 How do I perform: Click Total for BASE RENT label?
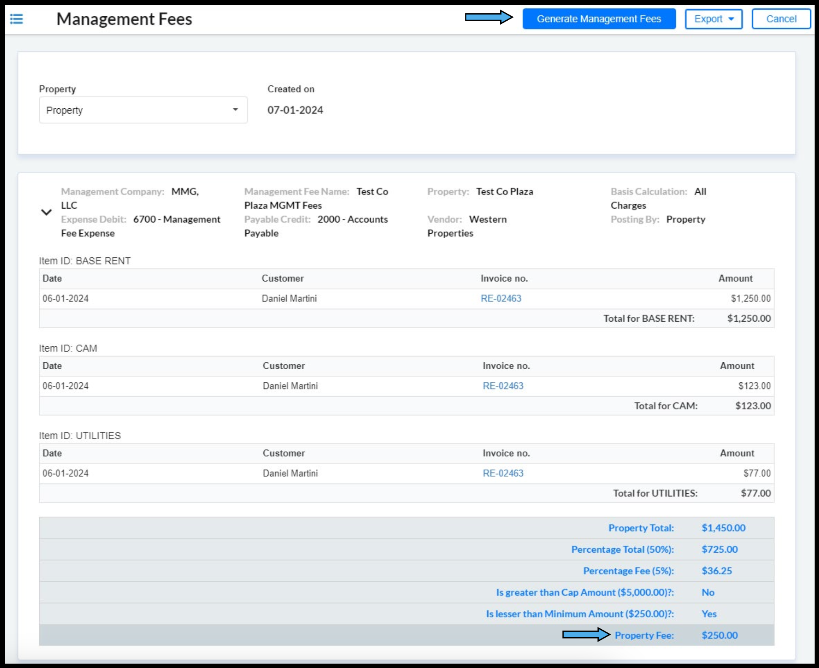pyautogui.click(x=649, y=318)
